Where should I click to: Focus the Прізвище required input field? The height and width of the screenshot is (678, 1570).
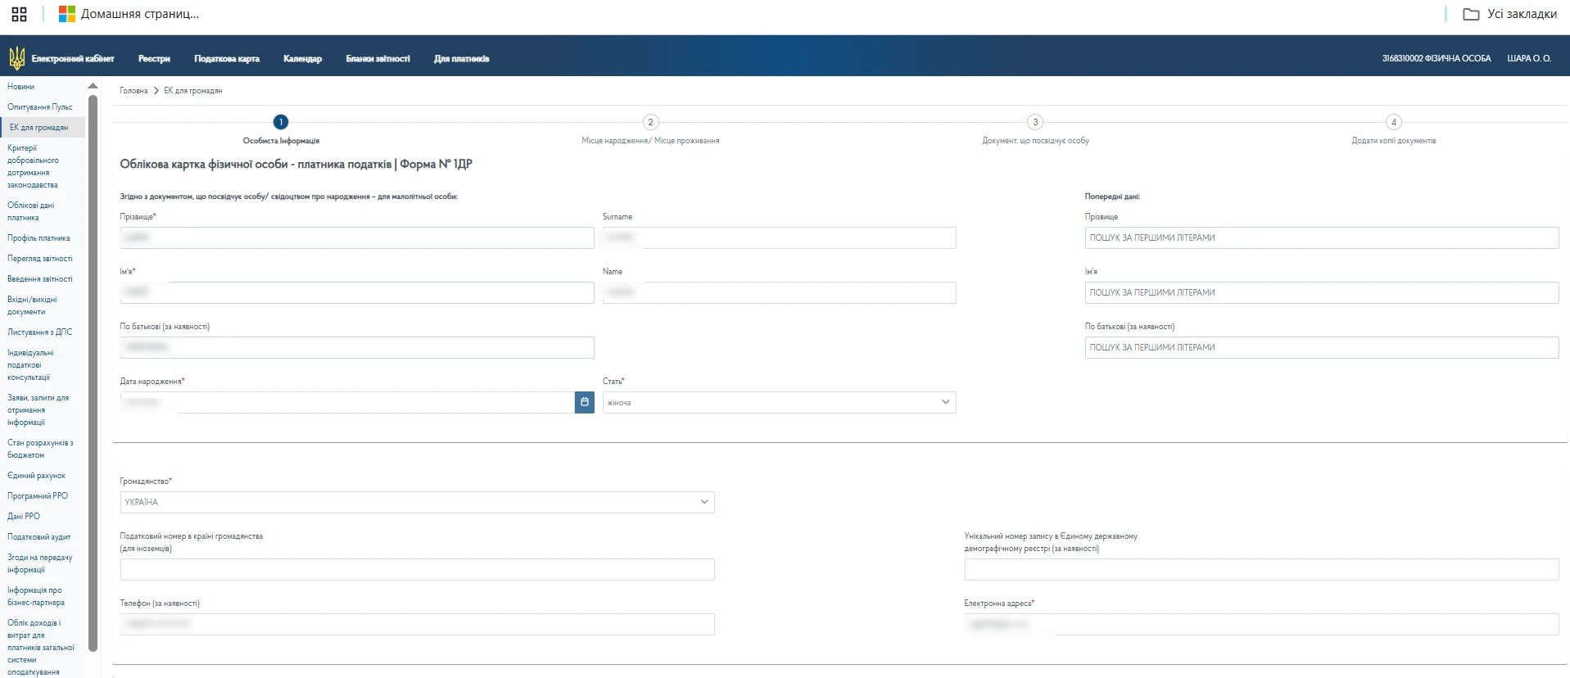click(x=357, y=237)
